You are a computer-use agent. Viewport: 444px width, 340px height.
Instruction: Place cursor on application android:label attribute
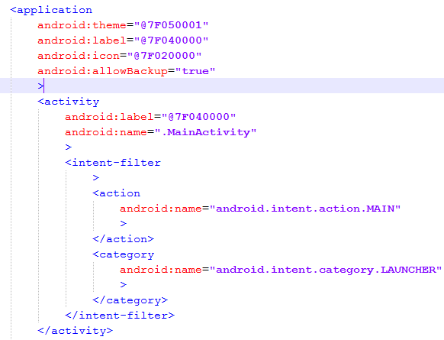[x=82, y=40]
